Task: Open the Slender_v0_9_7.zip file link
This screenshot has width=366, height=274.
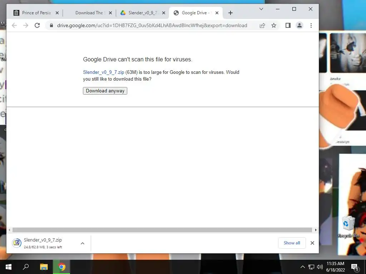Action: pos(104,72)
